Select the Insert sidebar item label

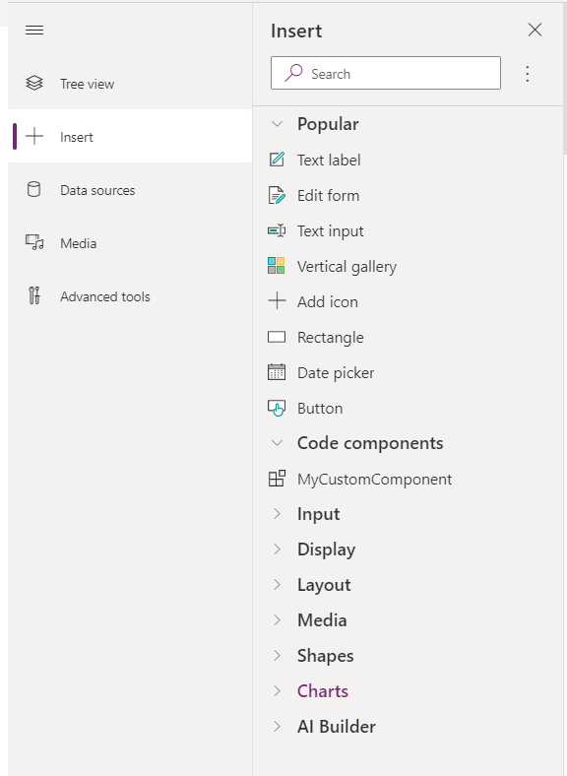(76, 137)
